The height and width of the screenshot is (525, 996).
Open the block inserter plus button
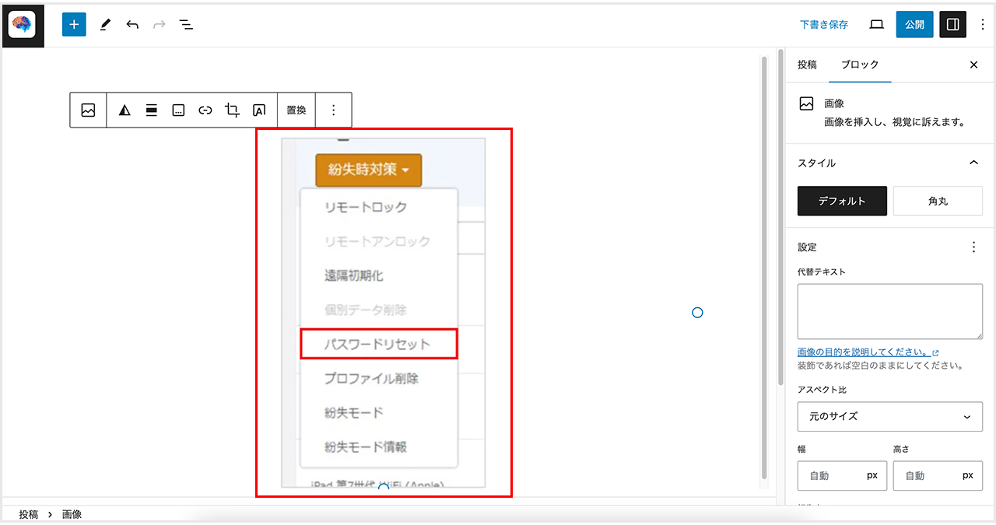[74, 24]
